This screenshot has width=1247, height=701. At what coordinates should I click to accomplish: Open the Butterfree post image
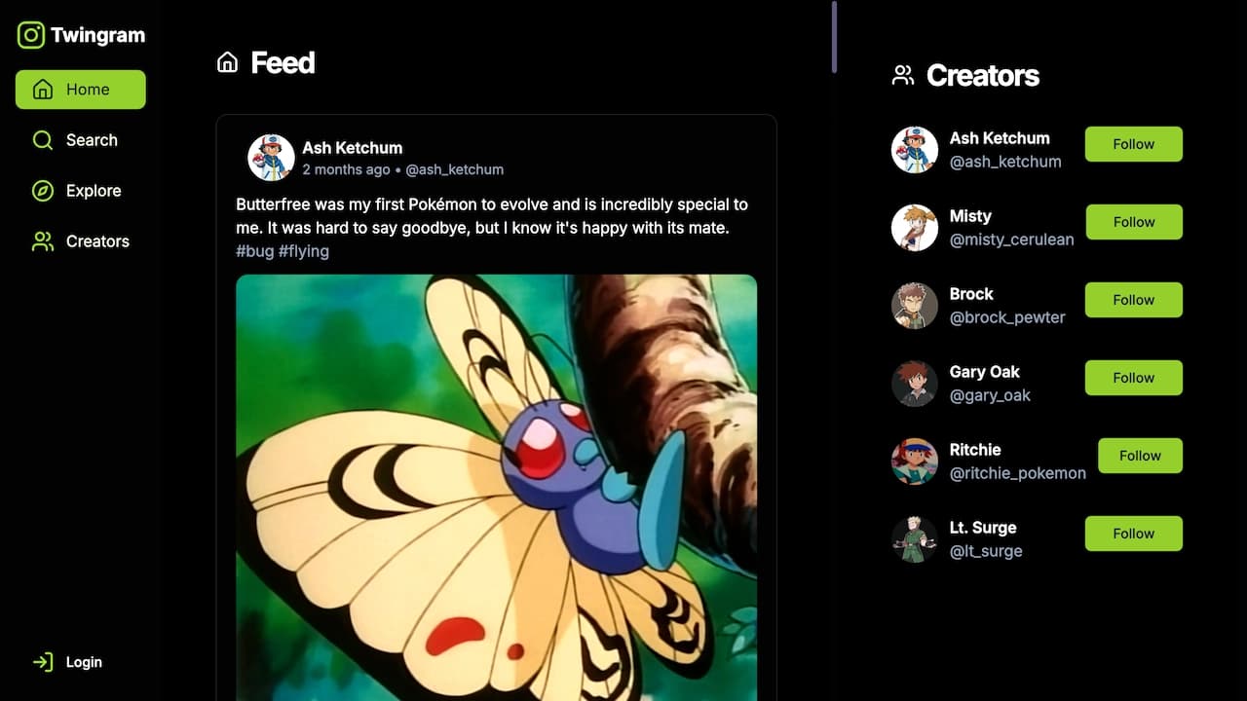(x=497, y=488)
